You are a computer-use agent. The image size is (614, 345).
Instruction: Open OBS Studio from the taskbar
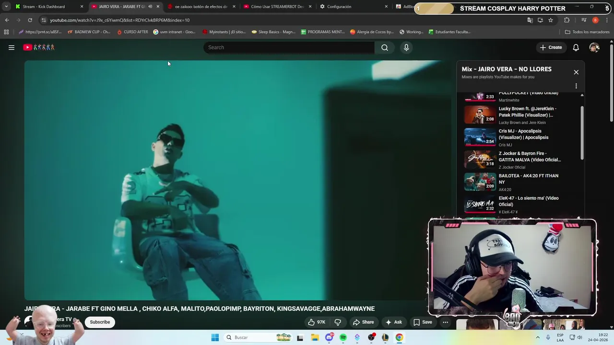coord(371,337)
